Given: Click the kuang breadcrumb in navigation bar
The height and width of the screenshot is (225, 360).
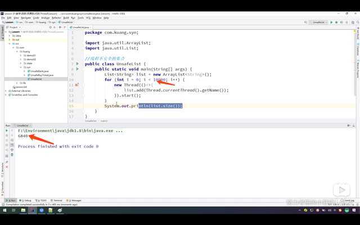Looking at the screenshot, I should [x=41, y=22].
